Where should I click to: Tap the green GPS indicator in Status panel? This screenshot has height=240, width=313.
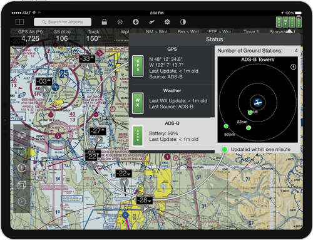pos(138,66)
